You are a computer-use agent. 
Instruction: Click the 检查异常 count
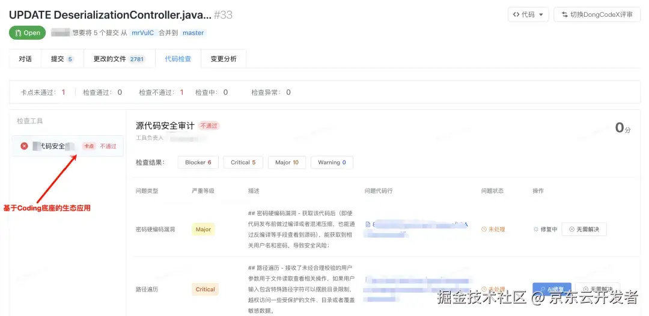(288, 93)
